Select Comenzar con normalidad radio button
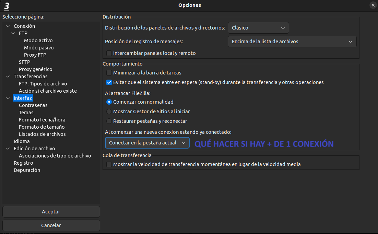The height and width of the screenshot is (234, 378). (x=109, y=102)
